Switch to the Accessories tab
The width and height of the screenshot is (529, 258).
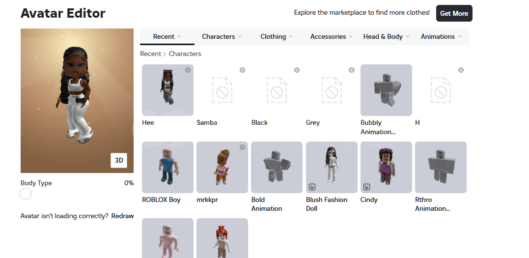(331, 36)
